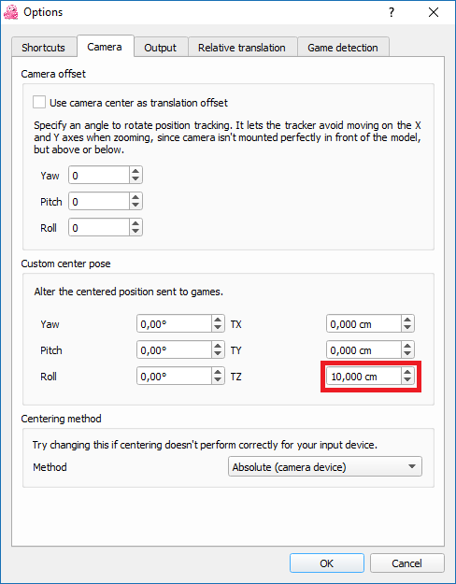This screenshot has width=456, height=584.
Task: Click the Cancel button
Action: (406, 563)
